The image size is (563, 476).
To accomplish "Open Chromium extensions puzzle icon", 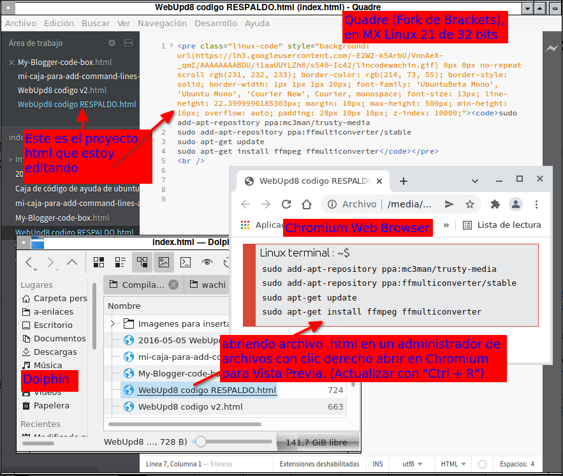I will click(495, 204).
